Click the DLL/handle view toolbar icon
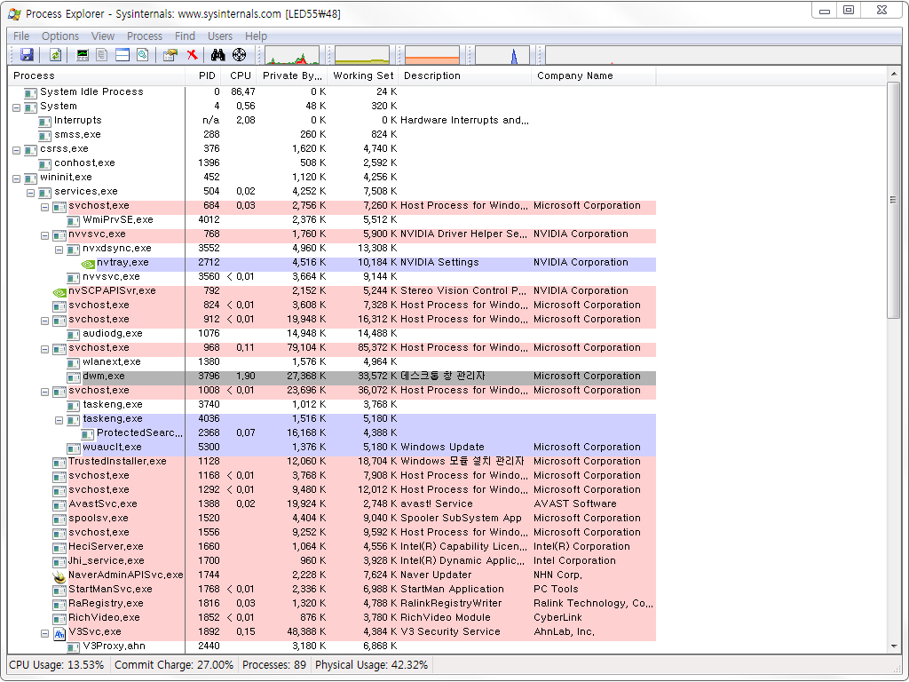The width and height of the screenshot is (909, 682). tap(143, 55)
